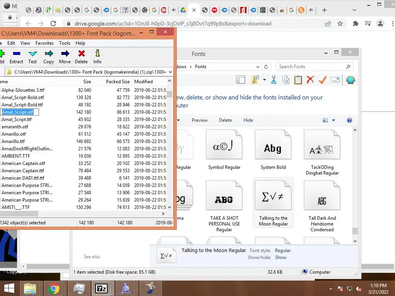Click the red X delete icon in Fonts toolbar

(311, 80)
